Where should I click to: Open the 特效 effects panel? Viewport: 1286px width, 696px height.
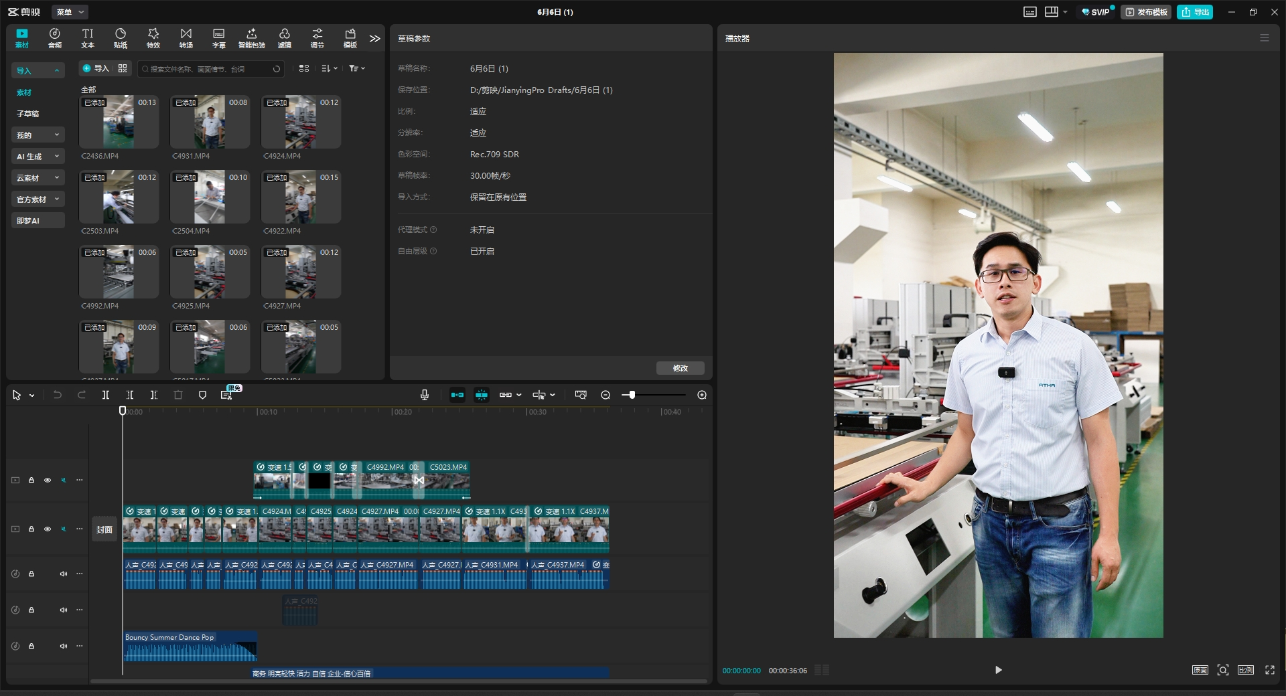click(x=153, y=37)
